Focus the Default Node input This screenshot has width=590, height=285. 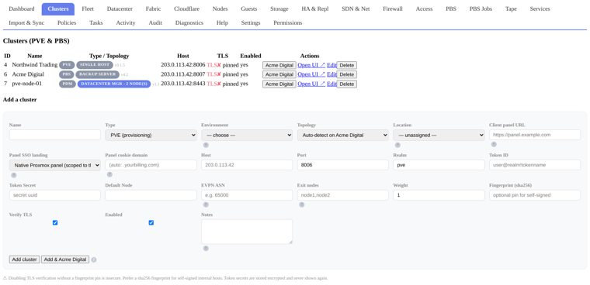coord(151,195)
